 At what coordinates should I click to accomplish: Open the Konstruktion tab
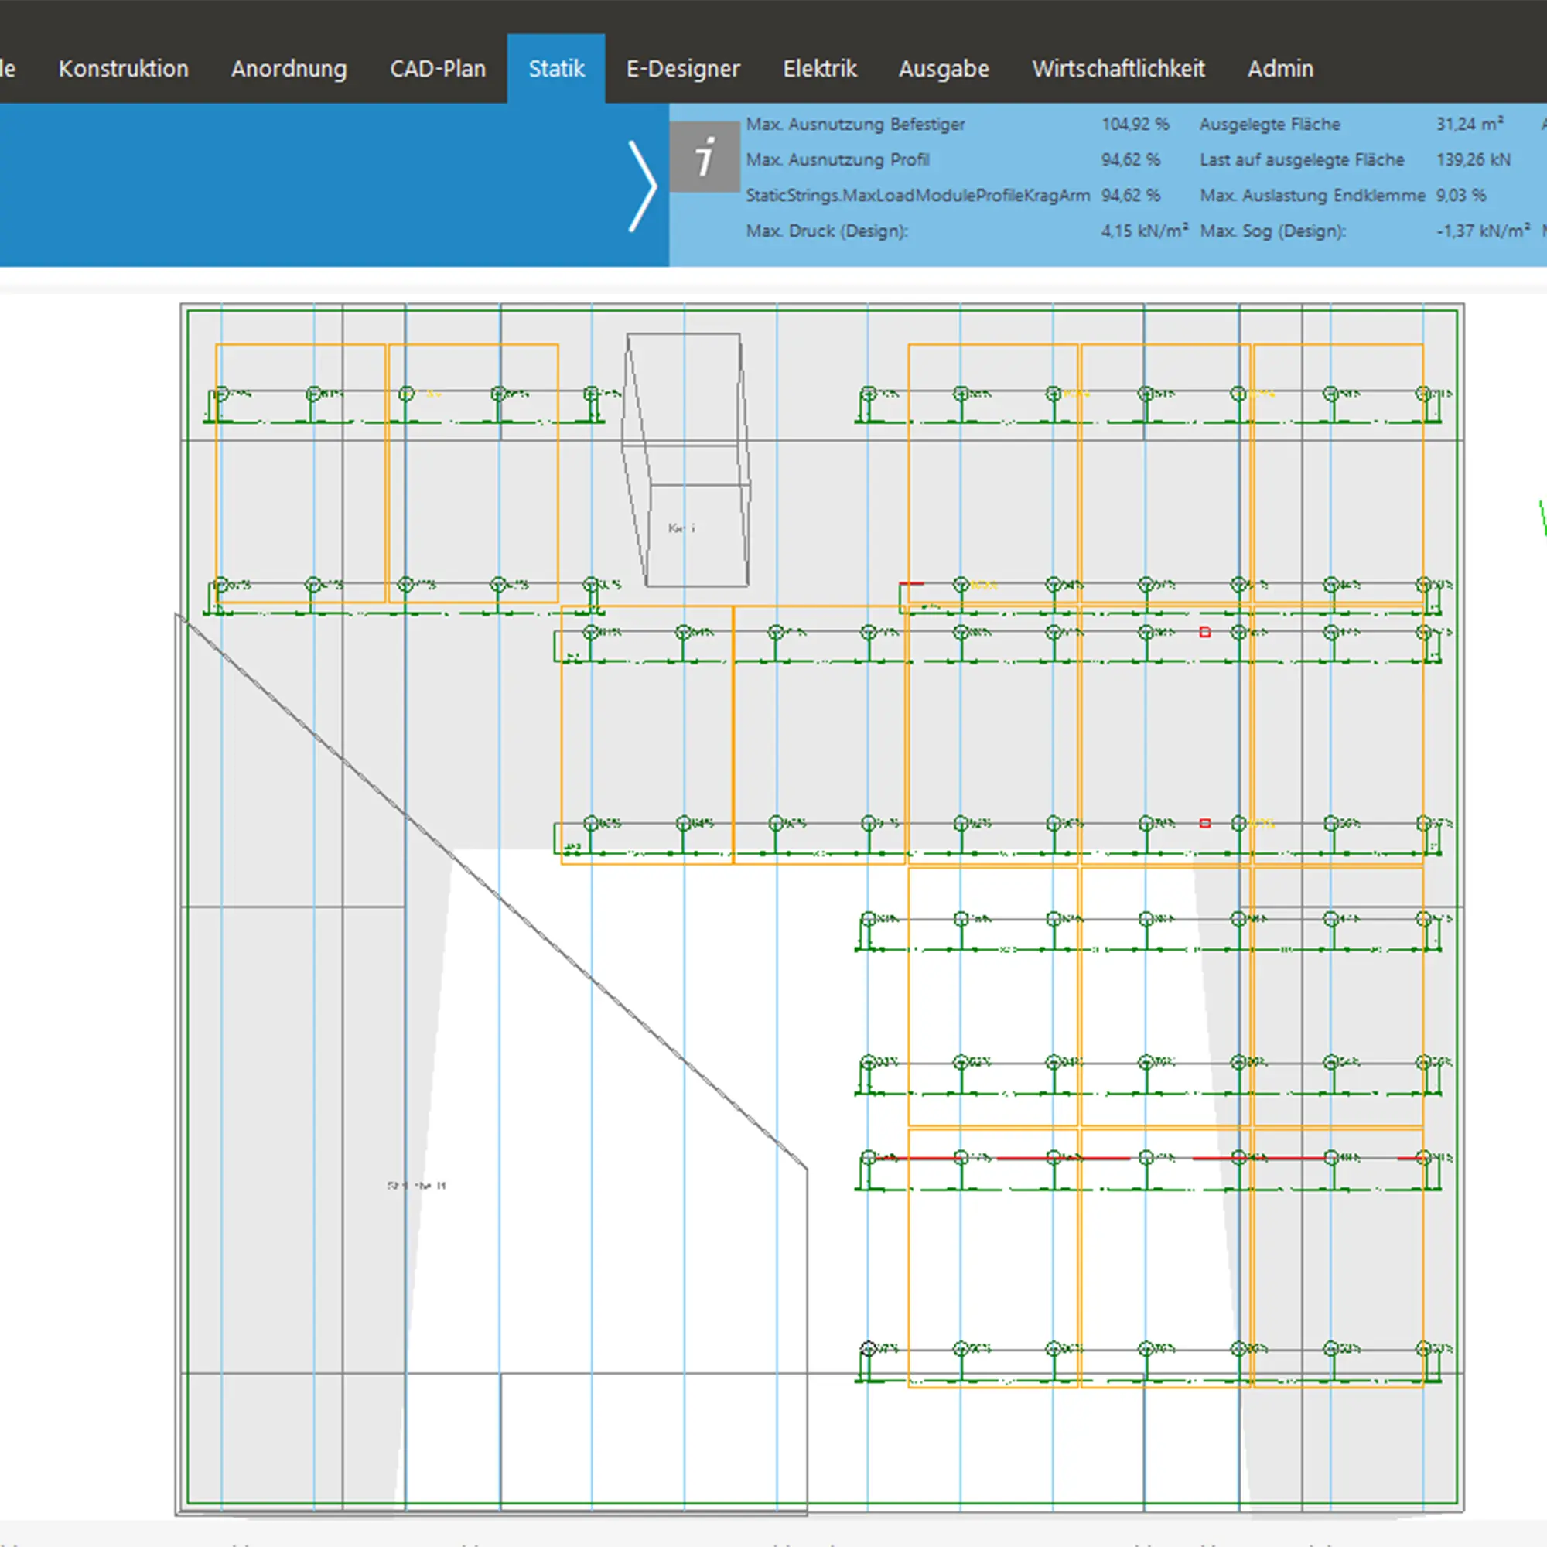pyautogui.click(x=123, y=69)
